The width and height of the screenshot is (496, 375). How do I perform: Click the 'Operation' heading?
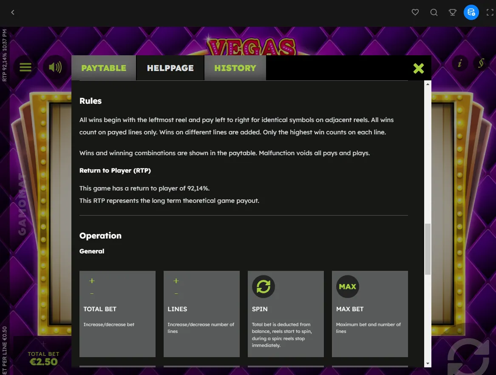100,236
